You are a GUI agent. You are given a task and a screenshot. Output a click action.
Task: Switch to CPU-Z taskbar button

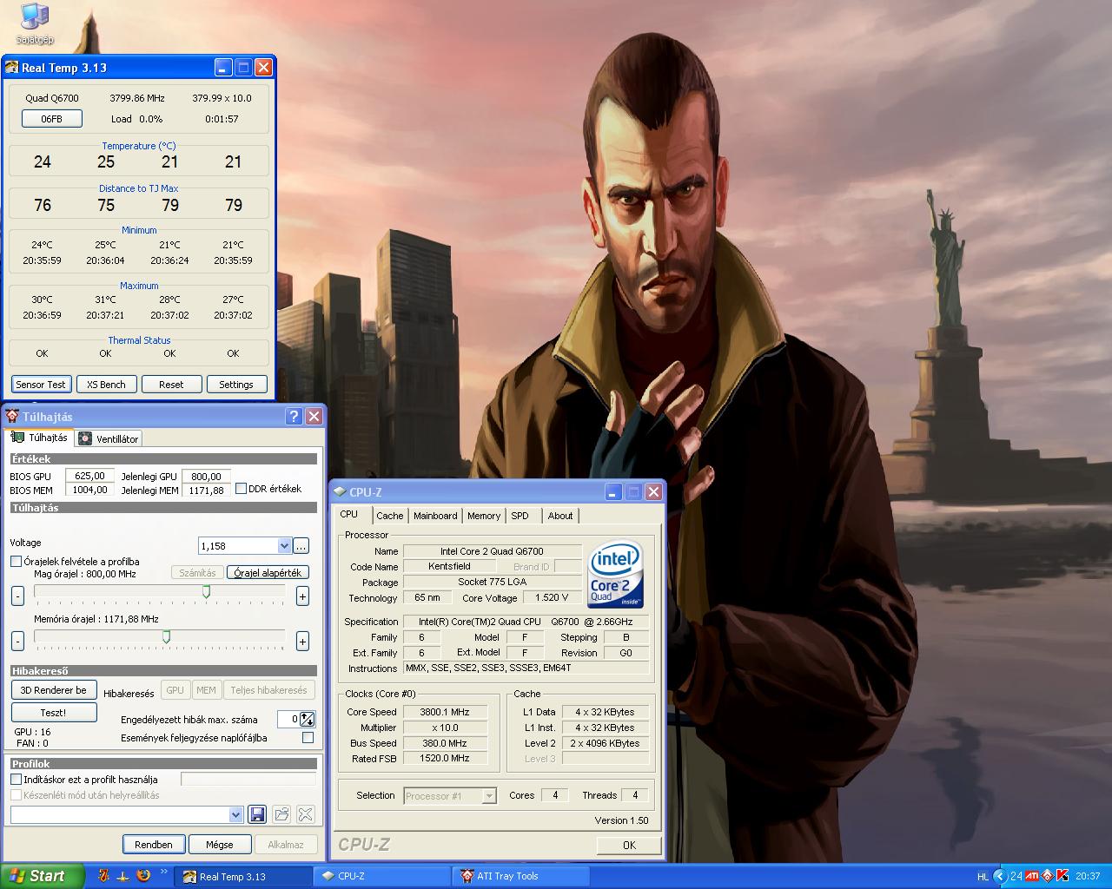tap(382, 877)
